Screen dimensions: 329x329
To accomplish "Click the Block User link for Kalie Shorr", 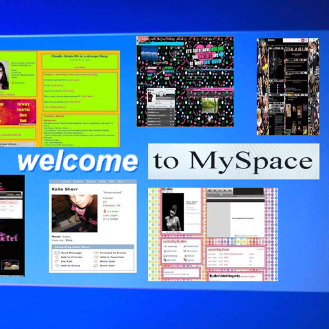I will point(107,261).
